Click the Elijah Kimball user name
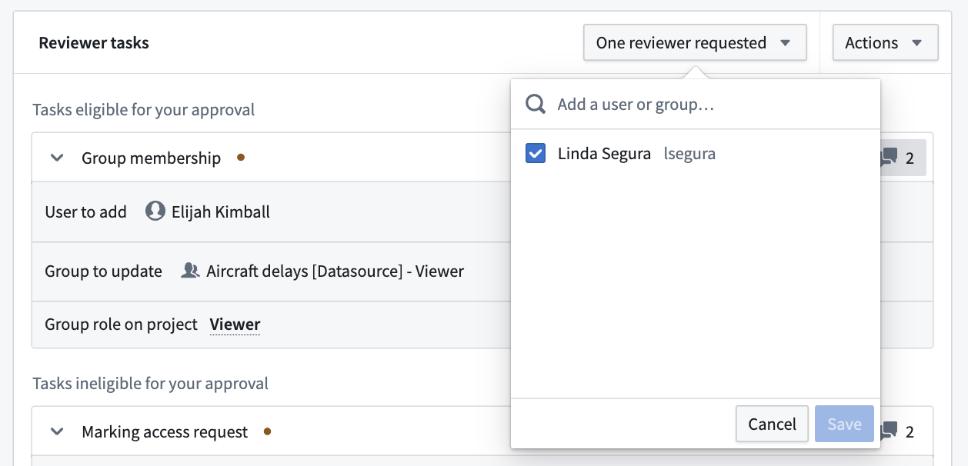This screenshot has height=466, width=968. pyautogui.click(x=221, y=212)
